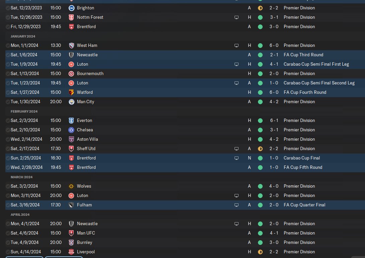Click green win dot on Everton row
The image size is (365, 258).
tap(260, 120)
